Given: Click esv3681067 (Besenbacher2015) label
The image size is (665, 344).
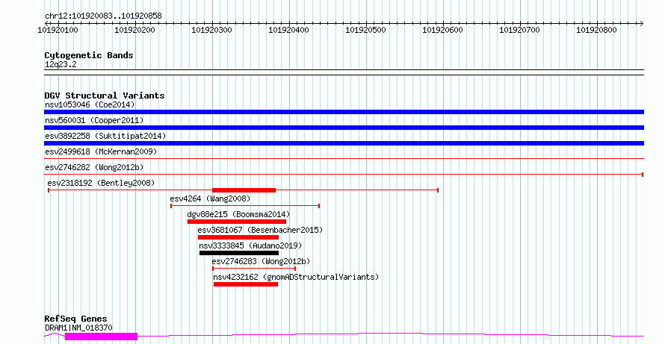Looking at the screenshot, I should [260, 230].
